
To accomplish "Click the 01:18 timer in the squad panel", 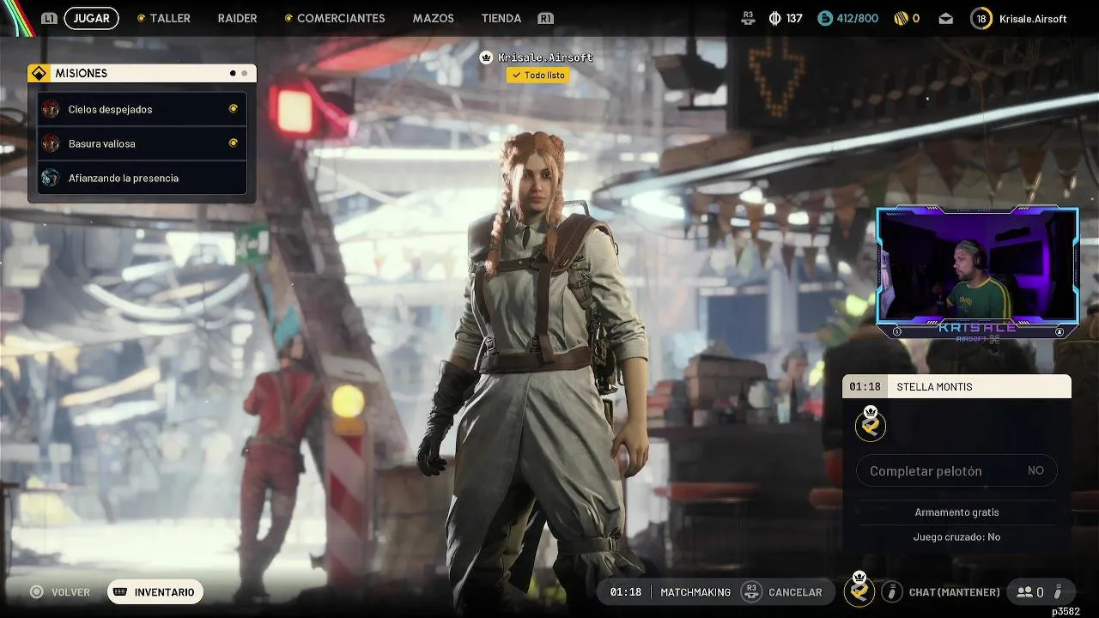I will pyautogui.click(x=865, y=387).
